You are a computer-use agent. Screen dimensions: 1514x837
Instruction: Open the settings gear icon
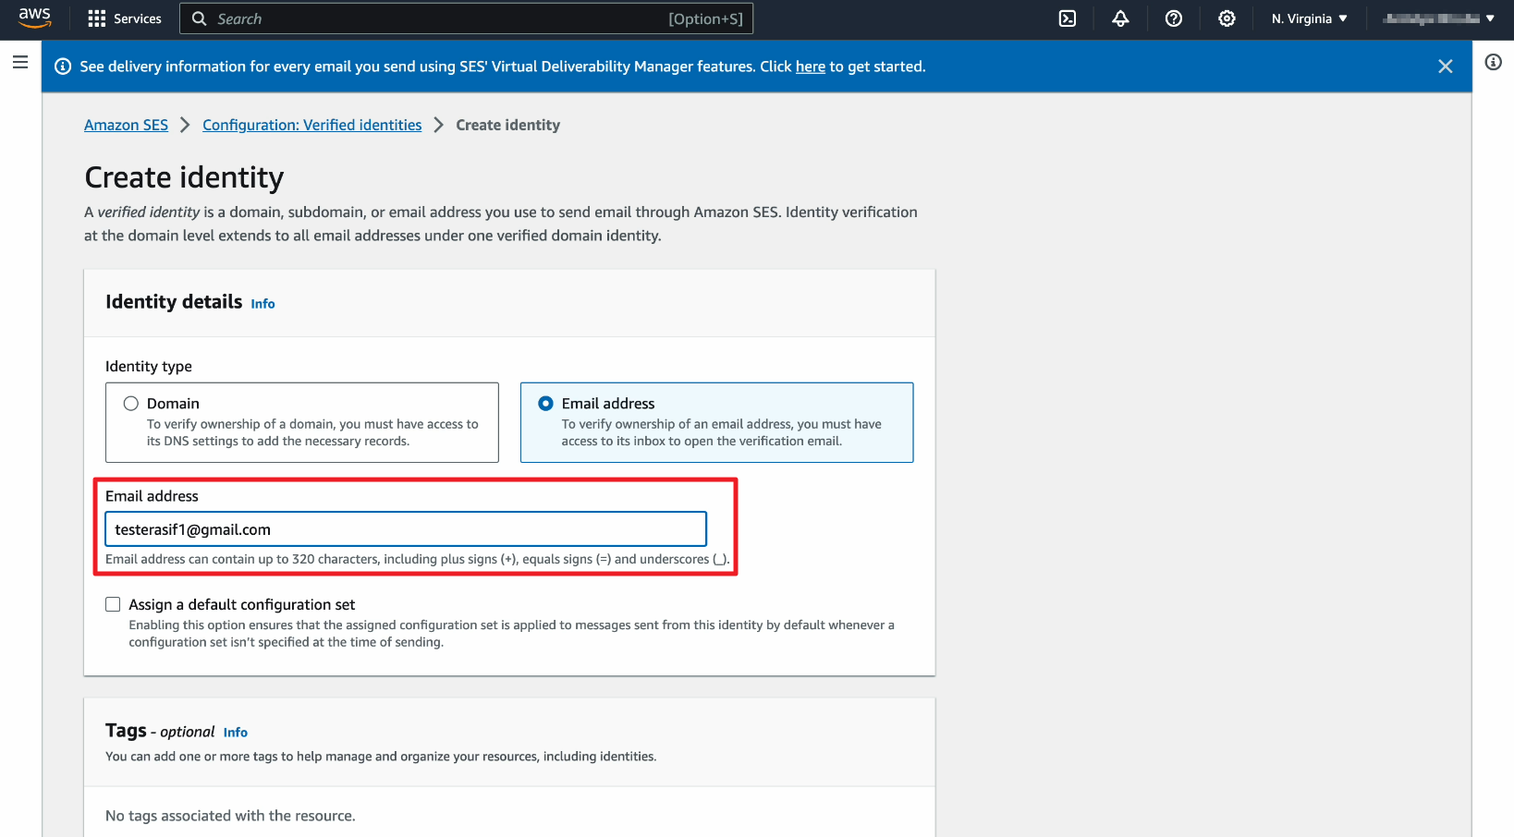[1227, 18]
